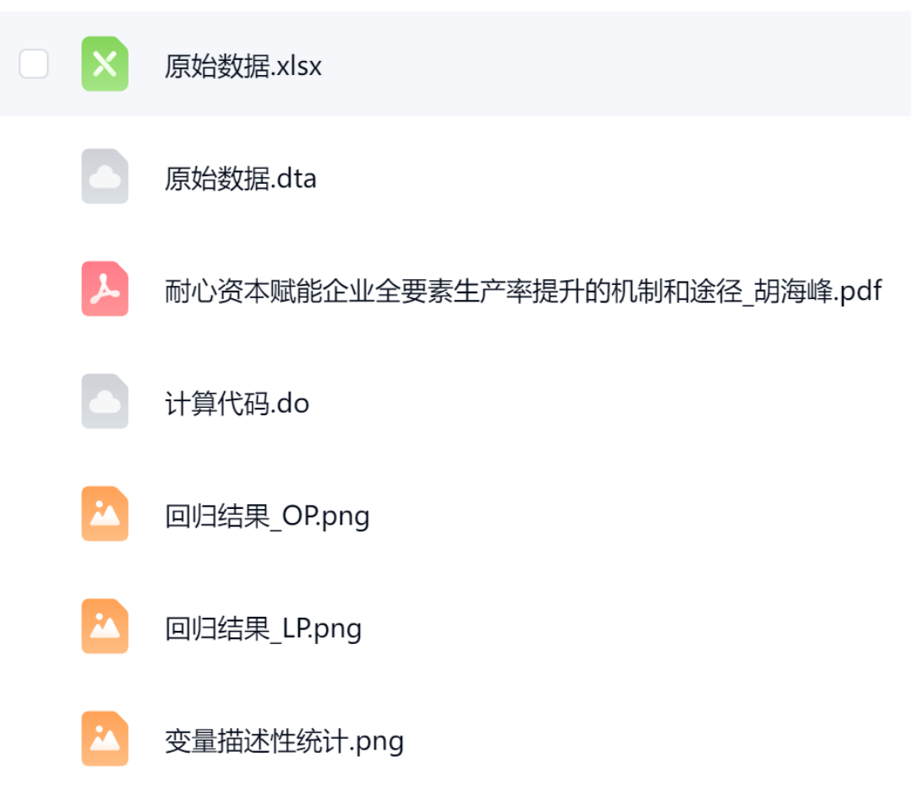Open the 耐心资本赋能企业 PDF document name
Image resolution: width=912 pixels, height=808 pixels.
523,291
